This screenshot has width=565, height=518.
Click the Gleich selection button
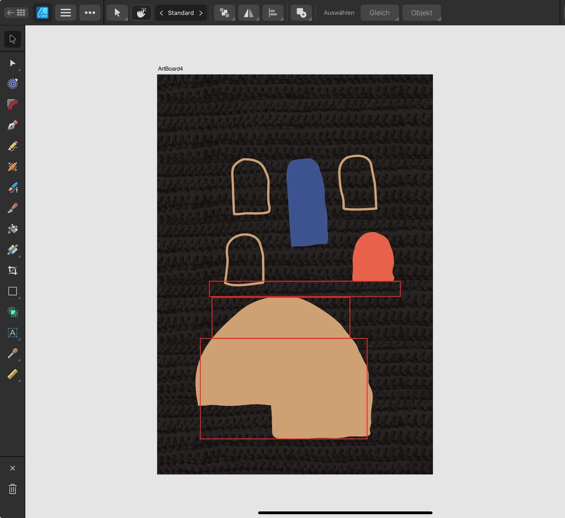tap(379, 13)
